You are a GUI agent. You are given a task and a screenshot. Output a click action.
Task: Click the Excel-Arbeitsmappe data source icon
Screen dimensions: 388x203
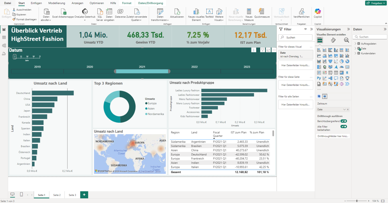pyautogui.click(x=63, y=11)
